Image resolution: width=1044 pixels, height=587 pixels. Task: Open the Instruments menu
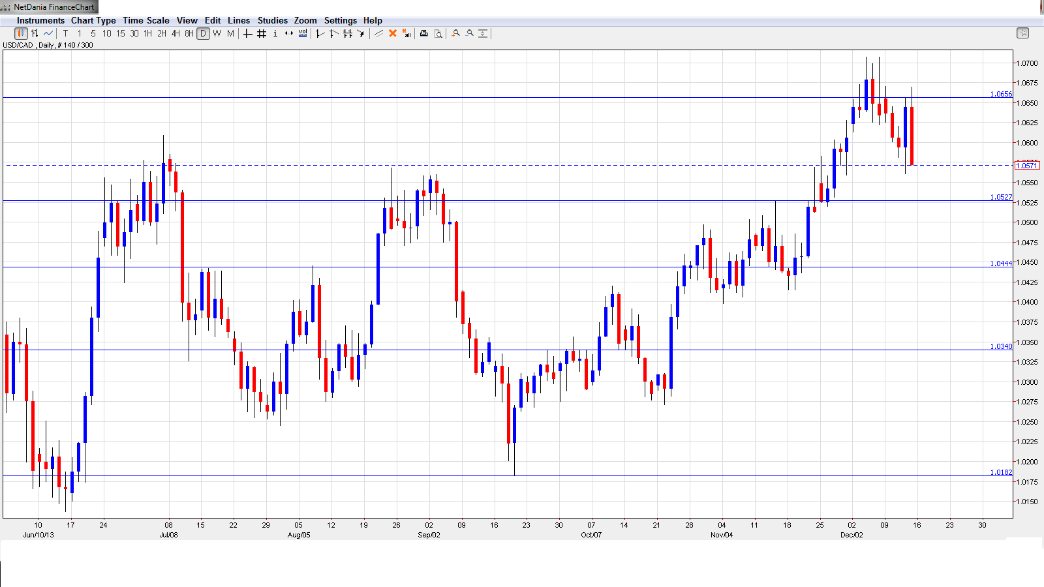pos(40,20)
